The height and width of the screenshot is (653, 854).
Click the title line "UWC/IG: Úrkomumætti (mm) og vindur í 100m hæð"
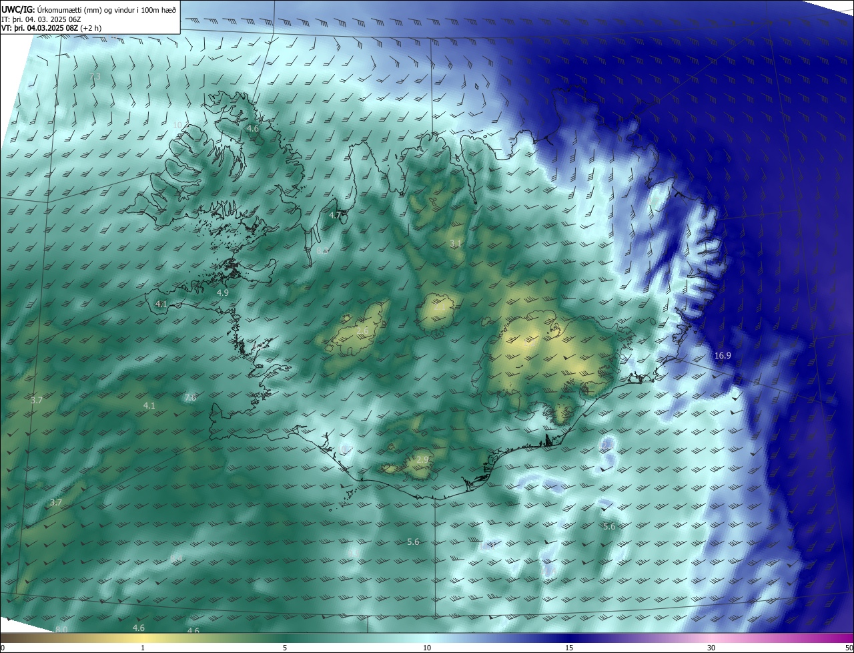tap(89, 9)
